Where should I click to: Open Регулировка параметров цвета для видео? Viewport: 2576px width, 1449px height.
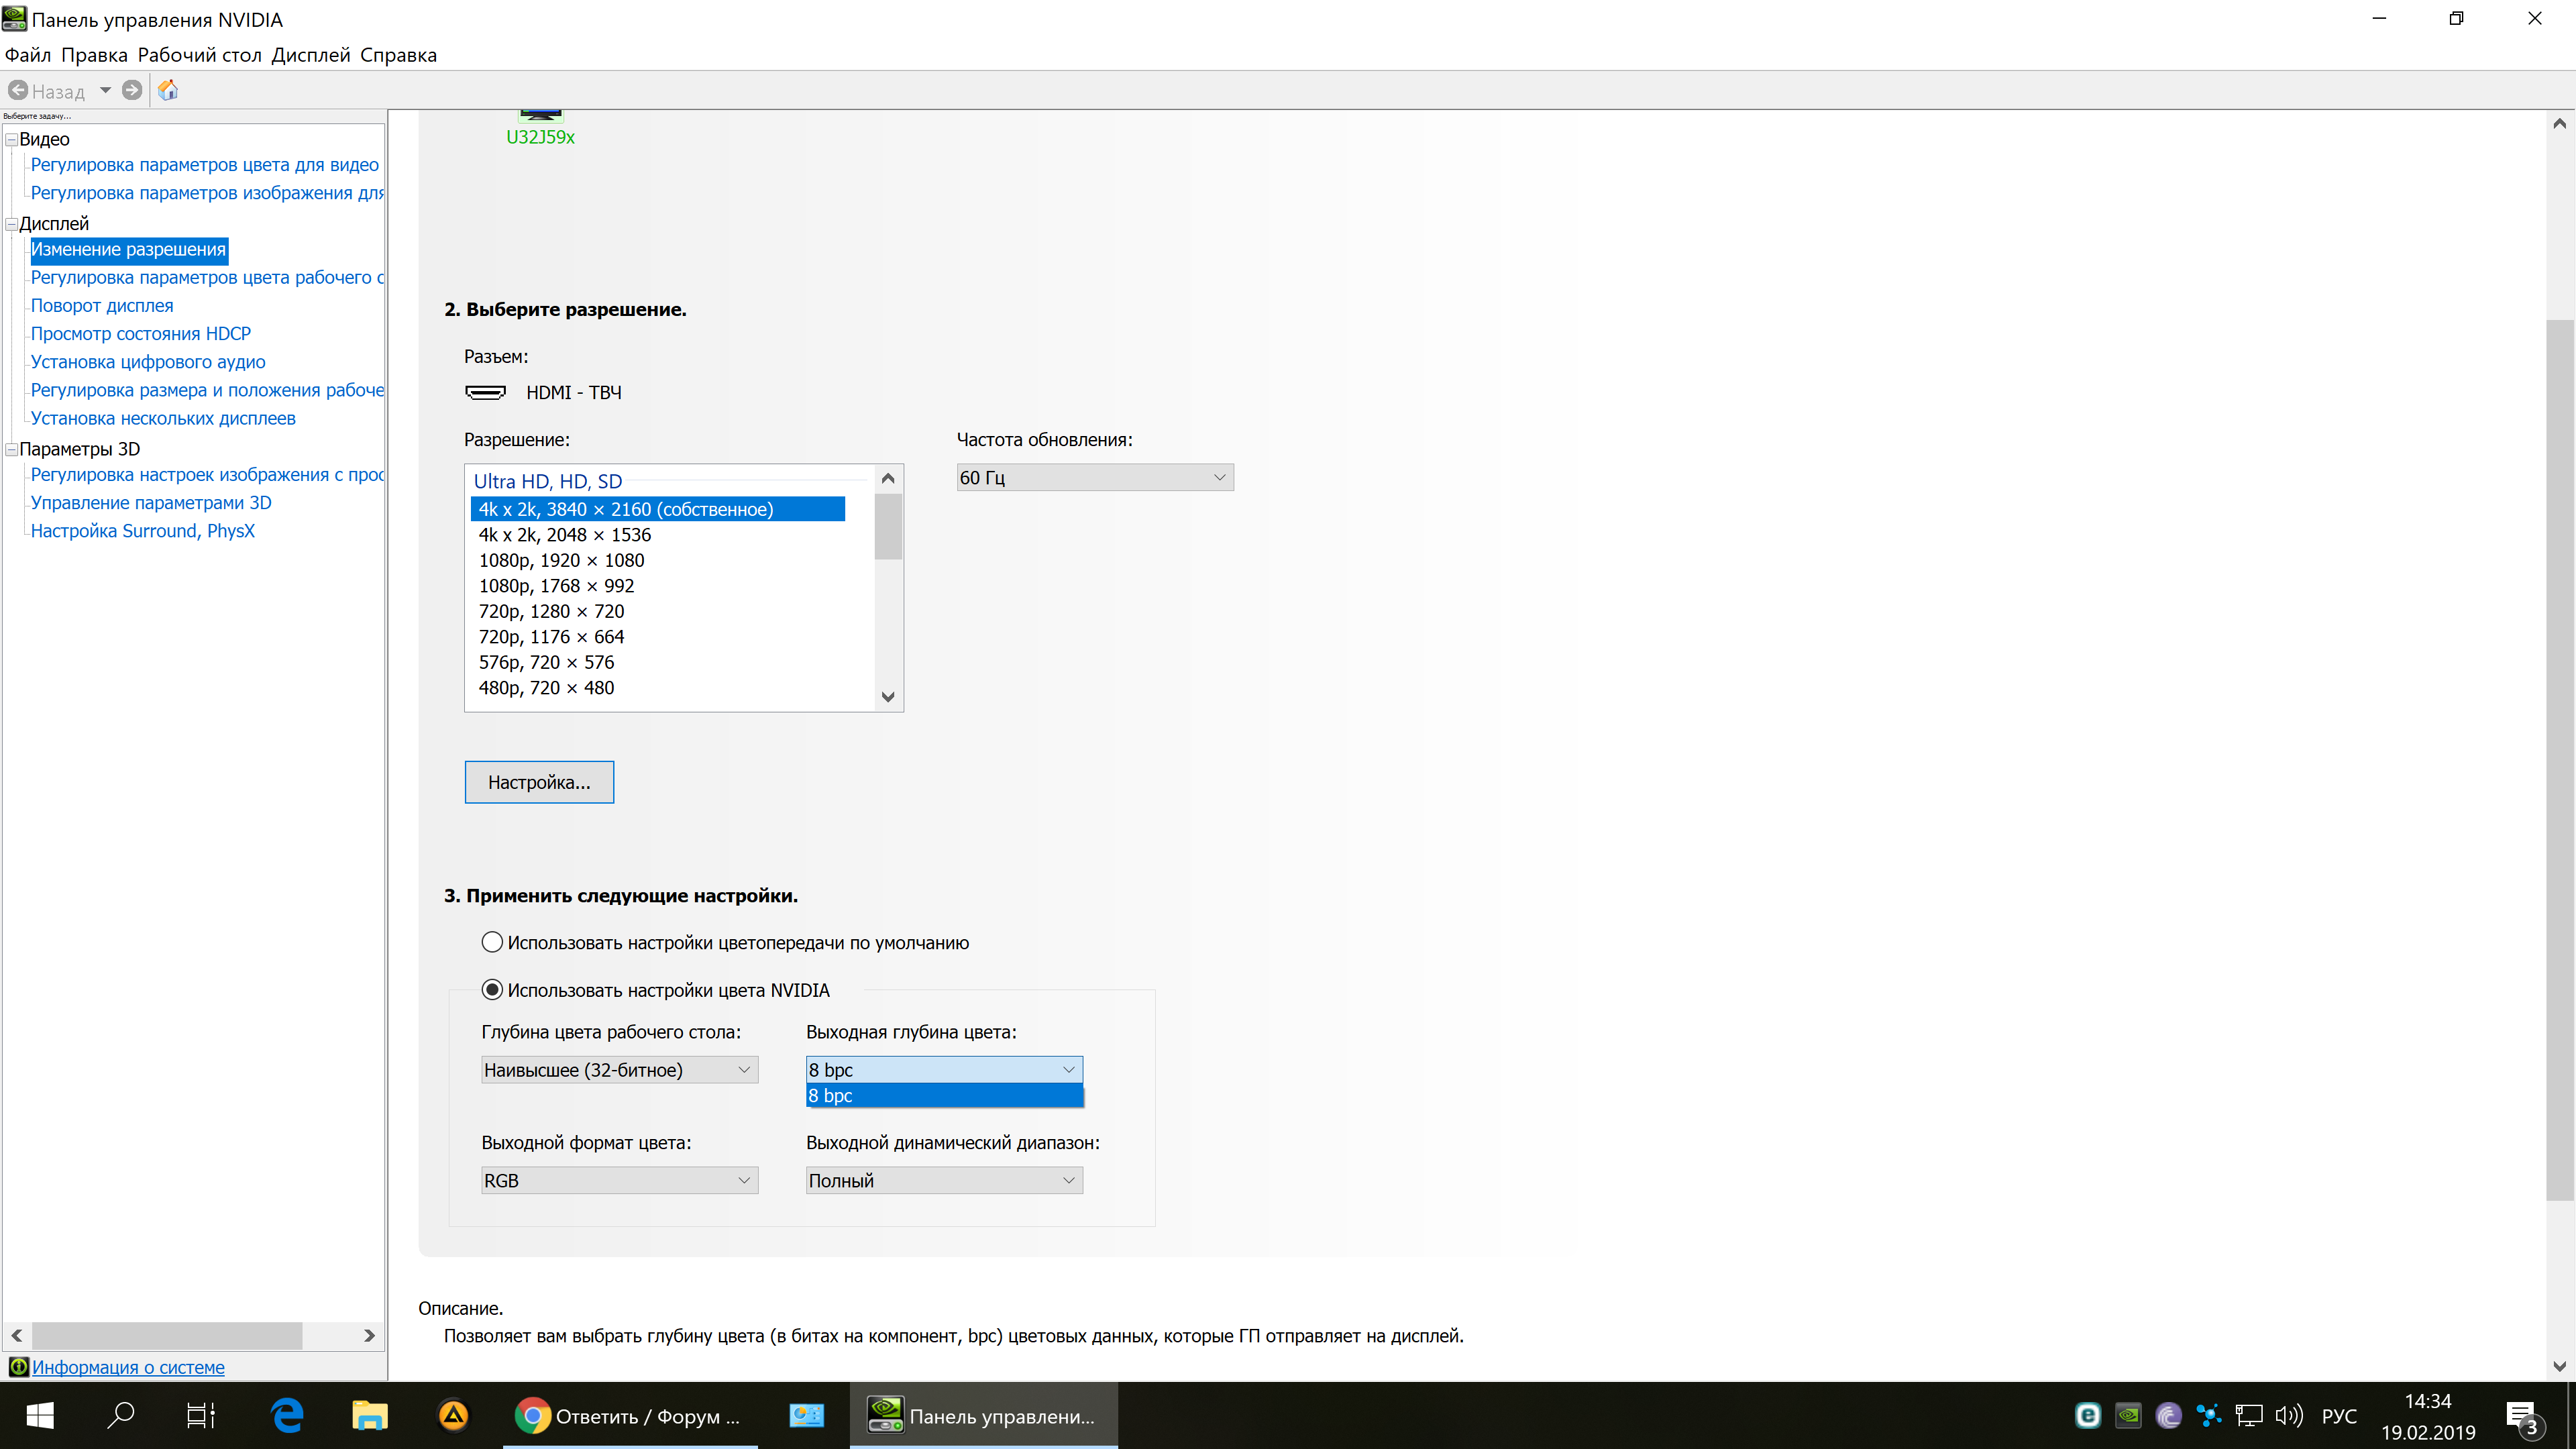(205, 165)
